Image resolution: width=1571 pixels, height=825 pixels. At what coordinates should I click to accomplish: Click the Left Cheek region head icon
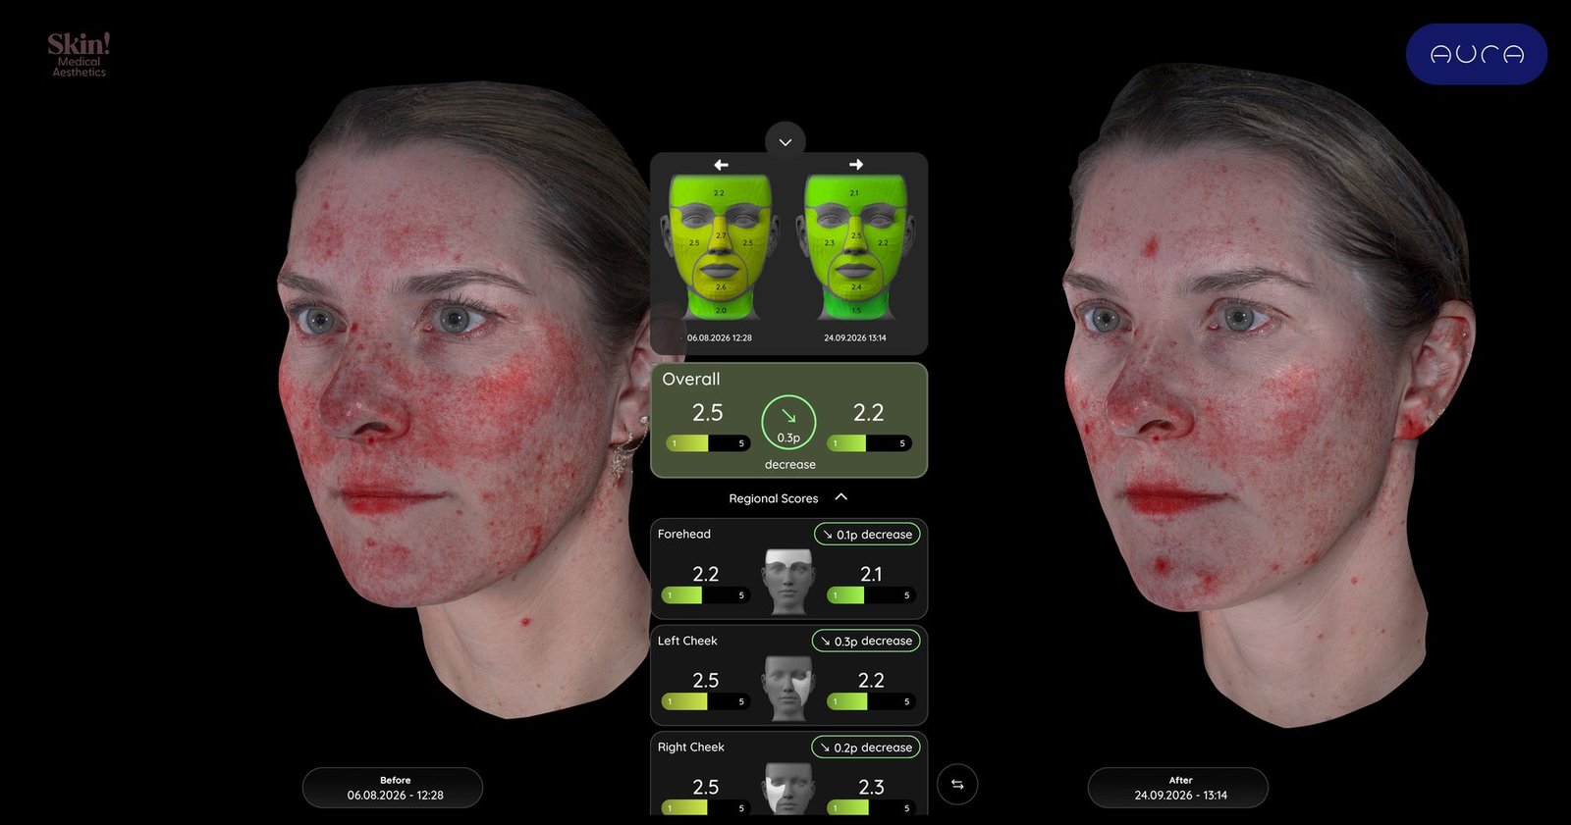click(x=788, y=688)
